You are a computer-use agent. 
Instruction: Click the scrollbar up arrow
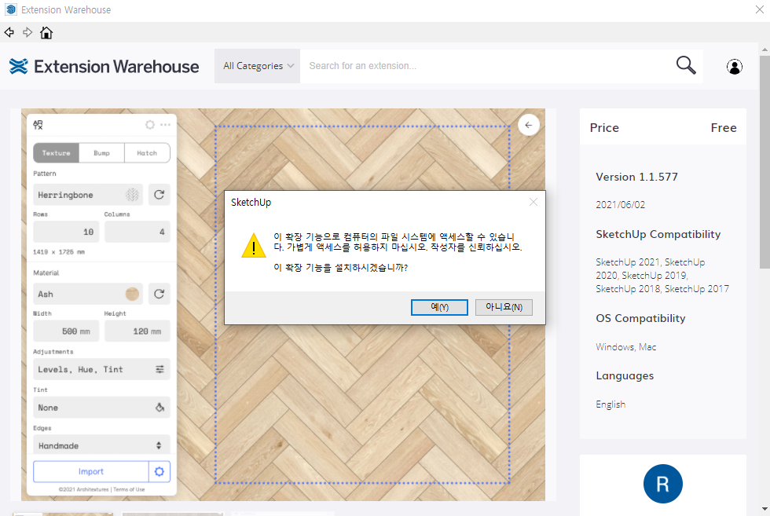(764, 49)
